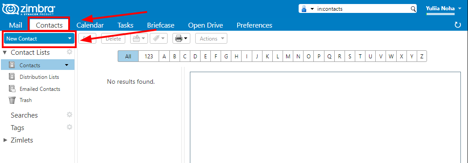Open Tags gear options
Screen dimensions: 468x163
point(70,127)
